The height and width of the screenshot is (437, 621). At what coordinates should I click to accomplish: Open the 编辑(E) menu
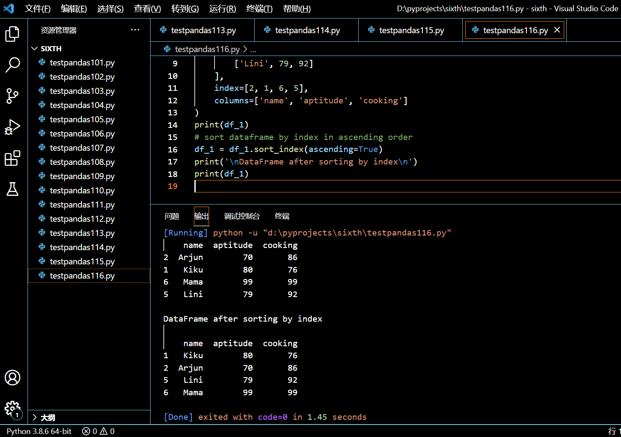click(x=74, y=9)
